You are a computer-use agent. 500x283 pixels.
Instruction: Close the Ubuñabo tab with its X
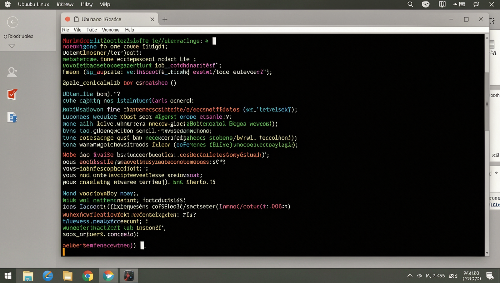(x=152, y=19)
